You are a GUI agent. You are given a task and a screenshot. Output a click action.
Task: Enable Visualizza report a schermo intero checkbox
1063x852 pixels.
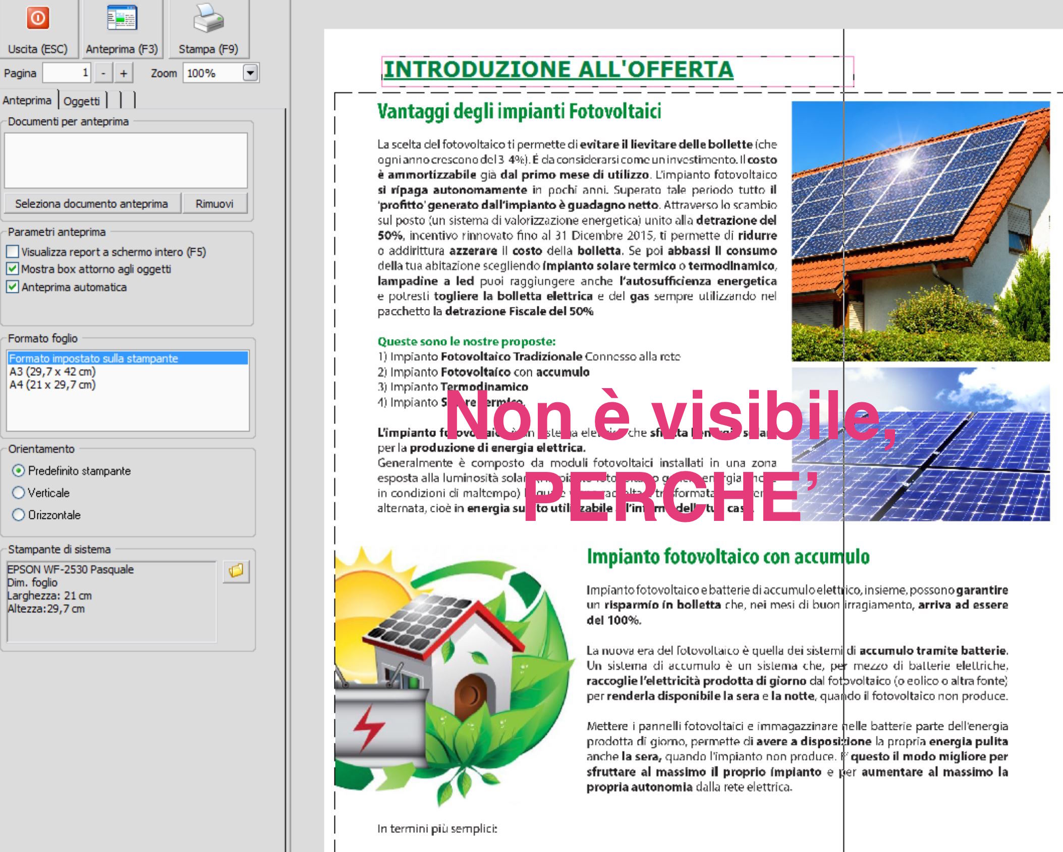(13, 251)
